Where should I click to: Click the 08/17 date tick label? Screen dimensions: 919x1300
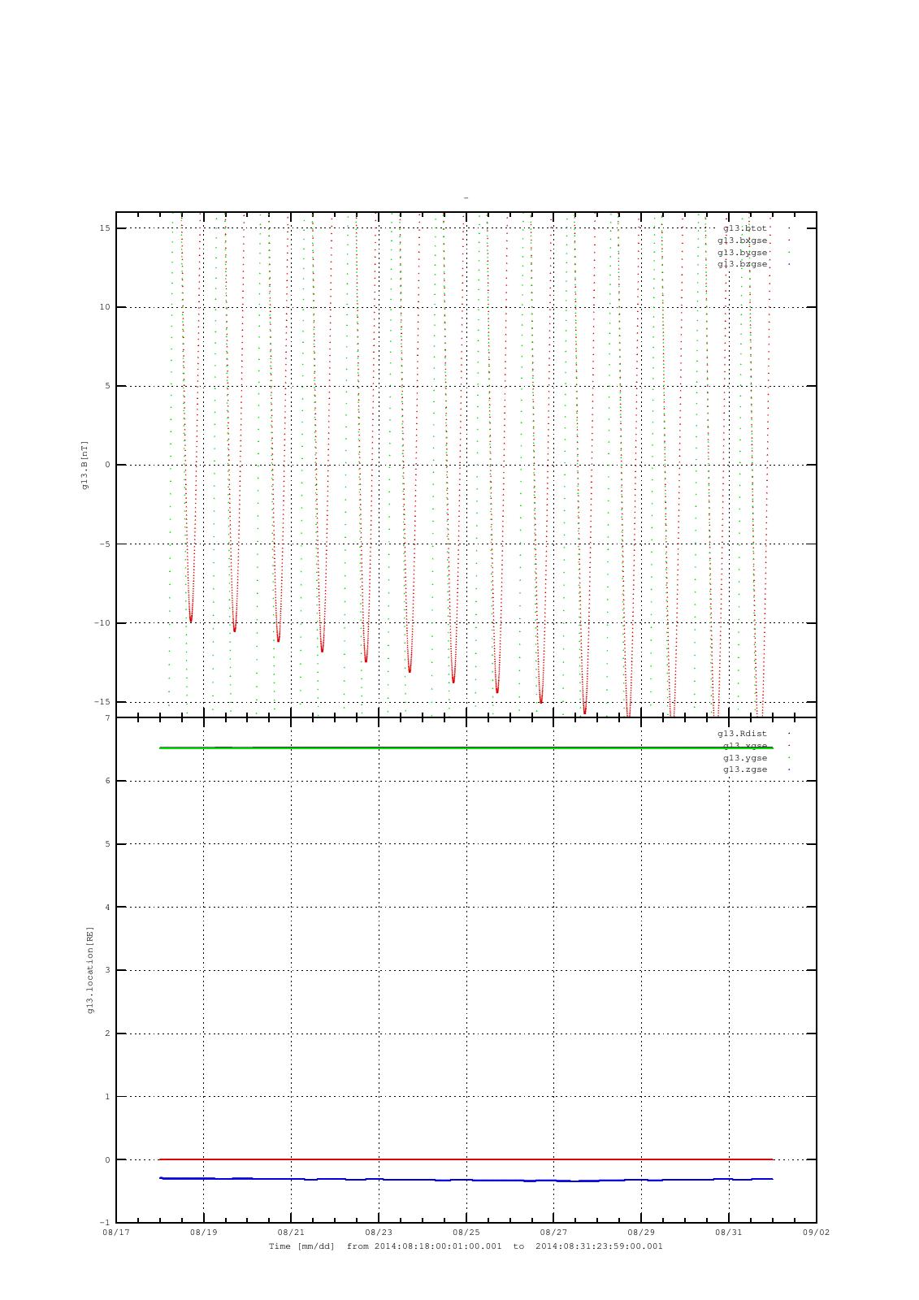coord(116,1233)
